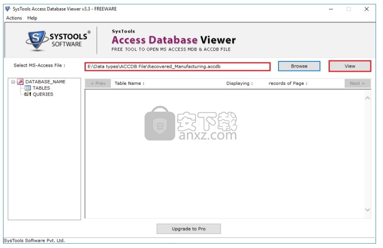
Task: Select the DATABASE_NAME database icon
Action: tap(20, 82)
